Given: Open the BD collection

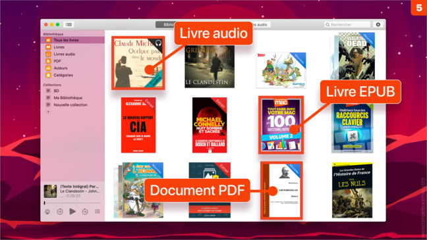Looking at the screenshot, I should click(x=72, y=91).
